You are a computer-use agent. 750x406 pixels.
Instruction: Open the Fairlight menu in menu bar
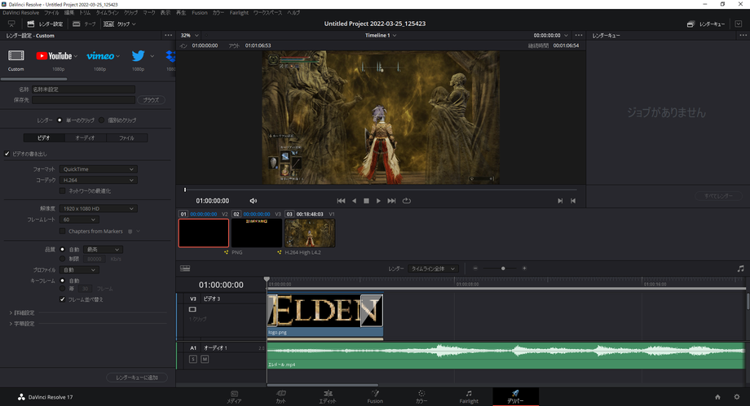[239, 13]
